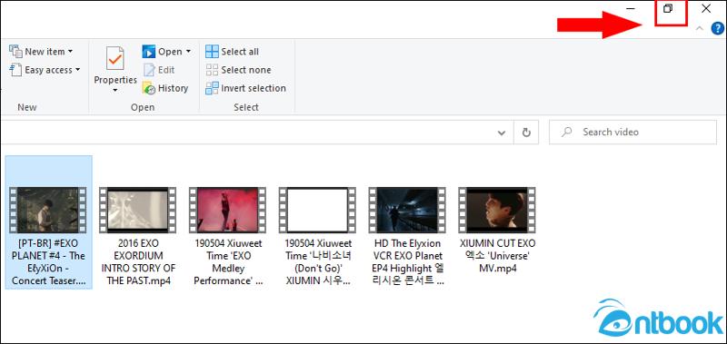Open the Easy access dropdown
The height and width of the screenshot is (344, 727).
[x=45, y=70]
